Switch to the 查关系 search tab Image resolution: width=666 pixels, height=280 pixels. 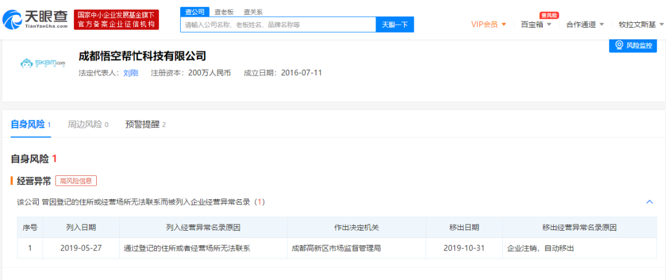pyautogui.click(x=253, y=12)
